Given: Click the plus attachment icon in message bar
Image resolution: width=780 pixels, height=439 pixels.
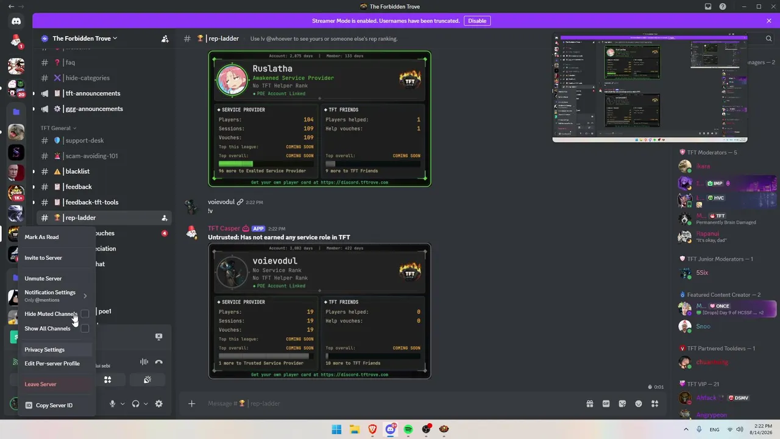Looking at the screenshot, I should tap(191, 404).
